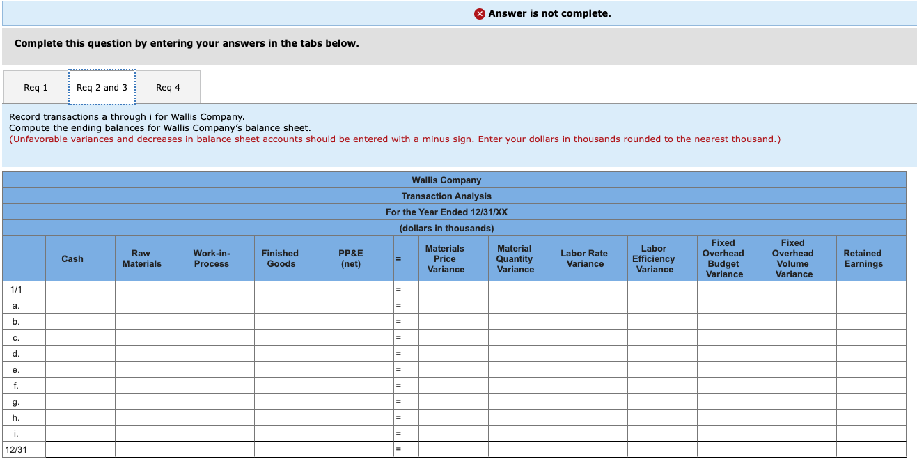The image size is (917, 464).
Task: Select the Labor Rate Variance cell in row c.
Action: (593, 337)
